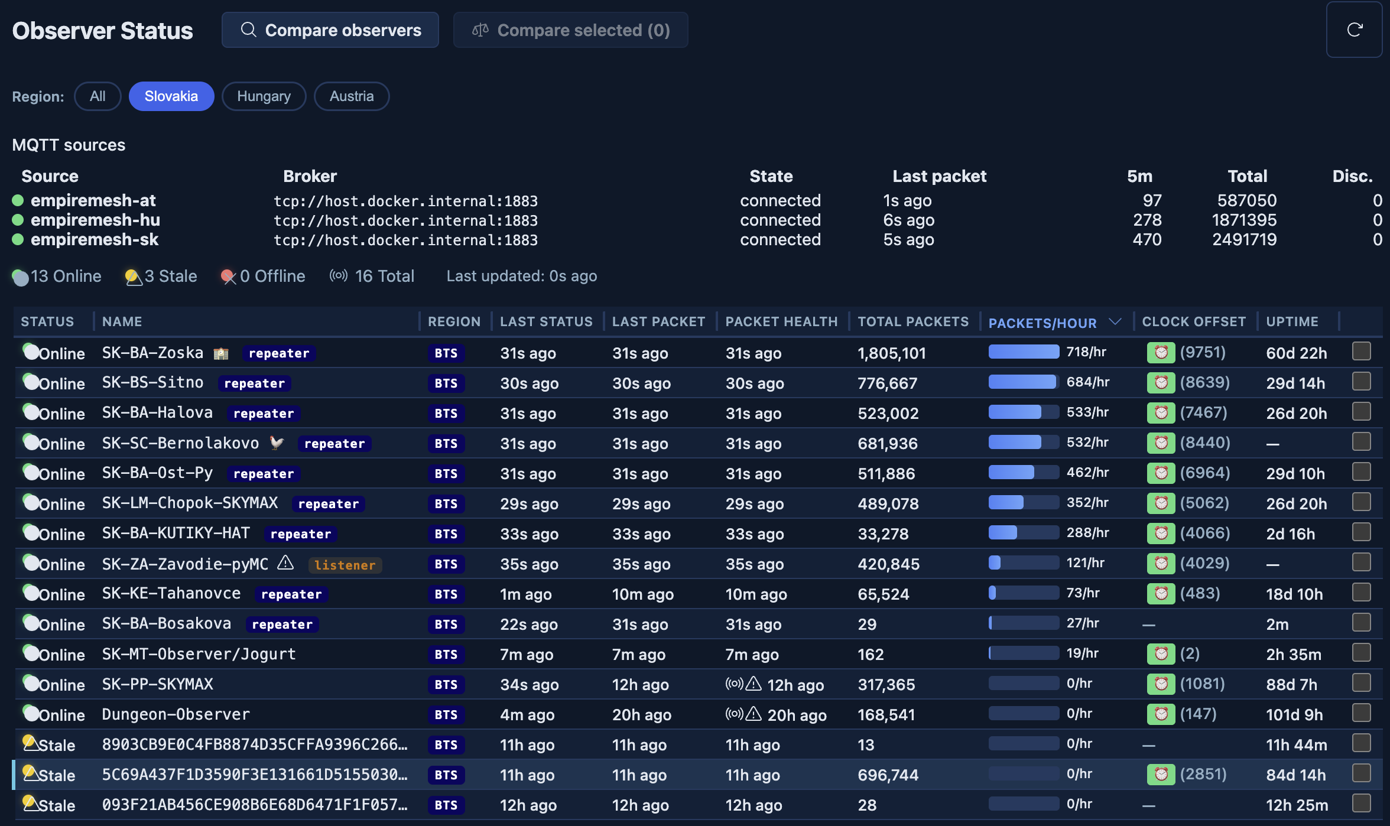Click the clock offset icon for SK-BA-Zoska

1161,353
